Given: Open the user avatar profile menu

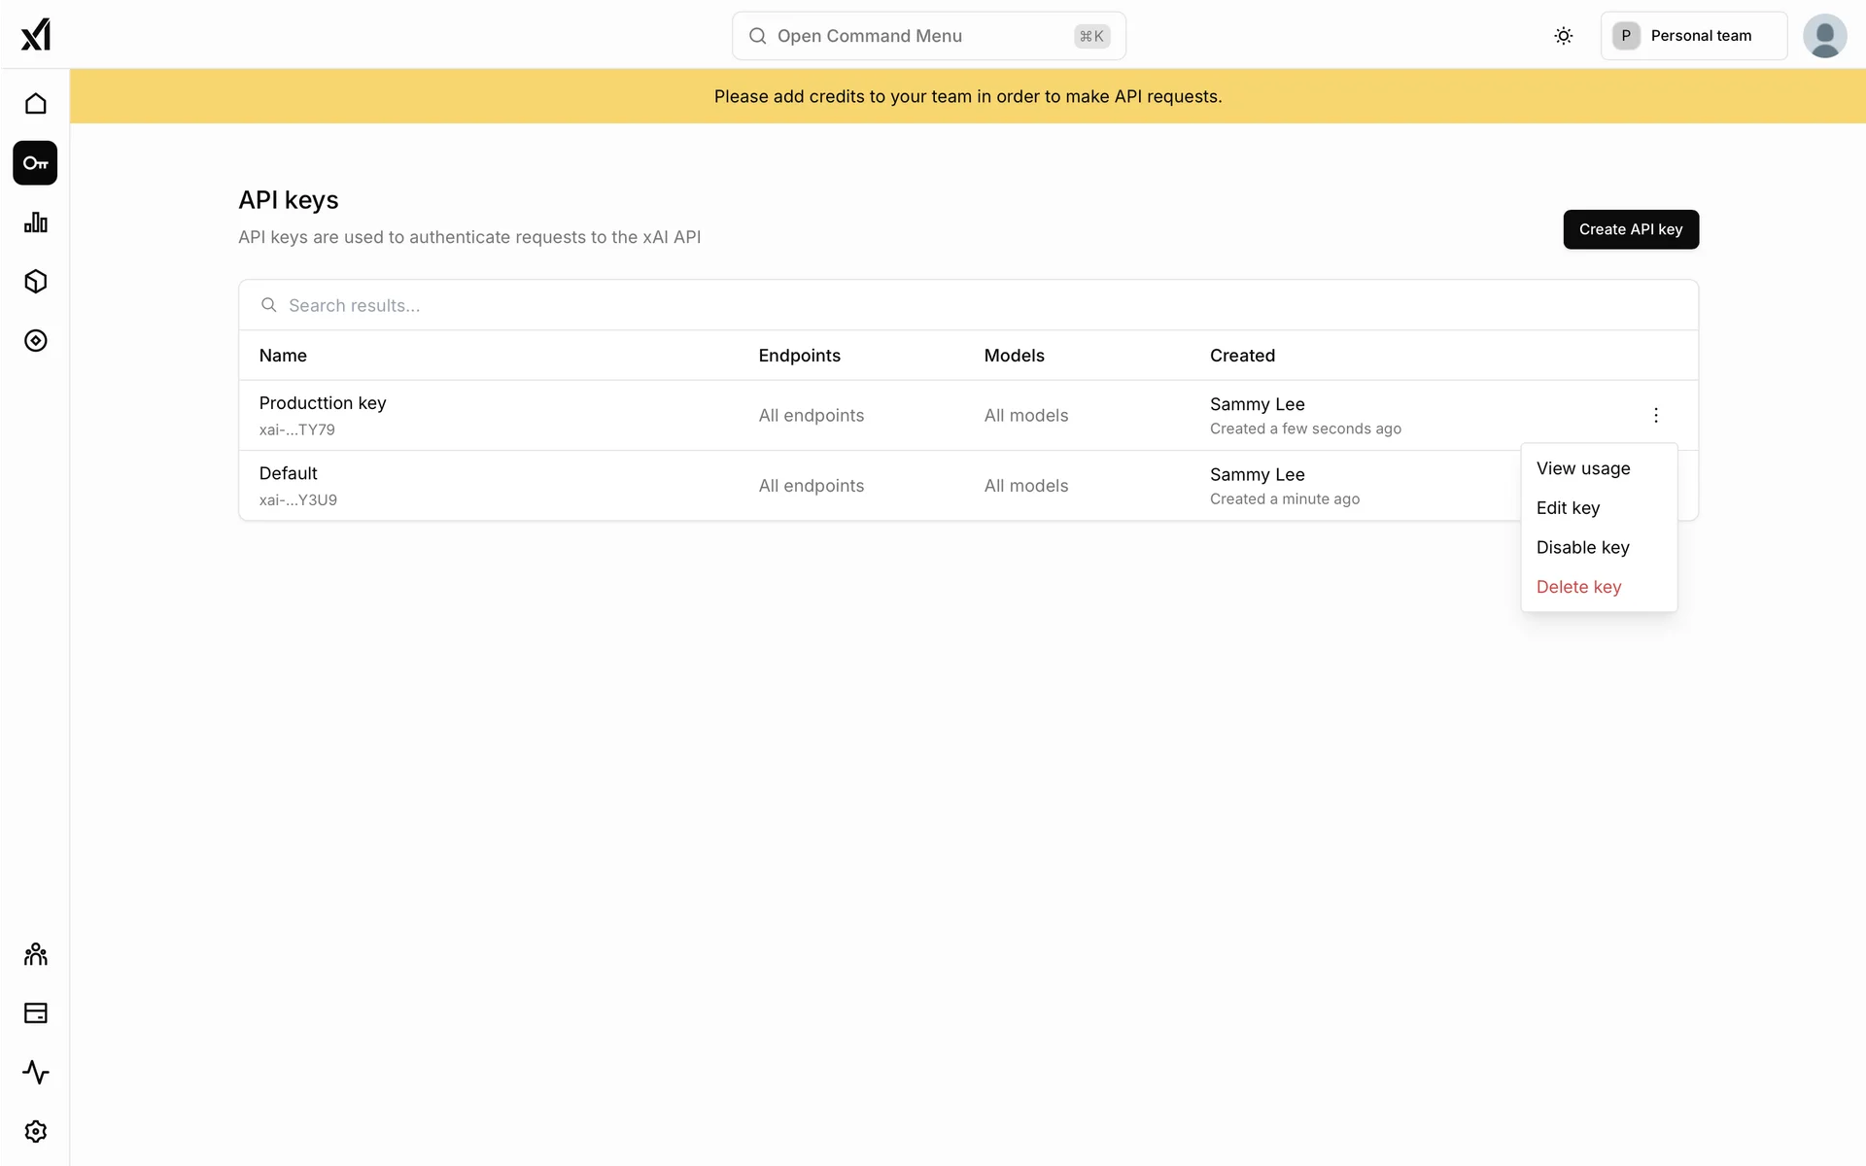Looking at the screenshot, I should (x=1824, y=36).
